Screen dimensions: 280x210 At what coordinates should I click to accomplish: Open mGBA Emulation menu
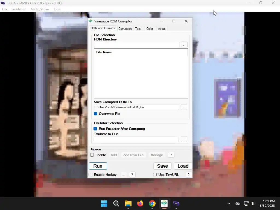click(x=19, y=9)
